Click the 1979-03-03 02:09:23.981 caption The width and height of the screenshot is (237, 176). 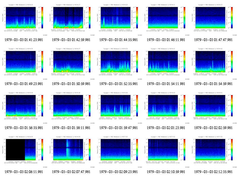(x=118, y=172)
